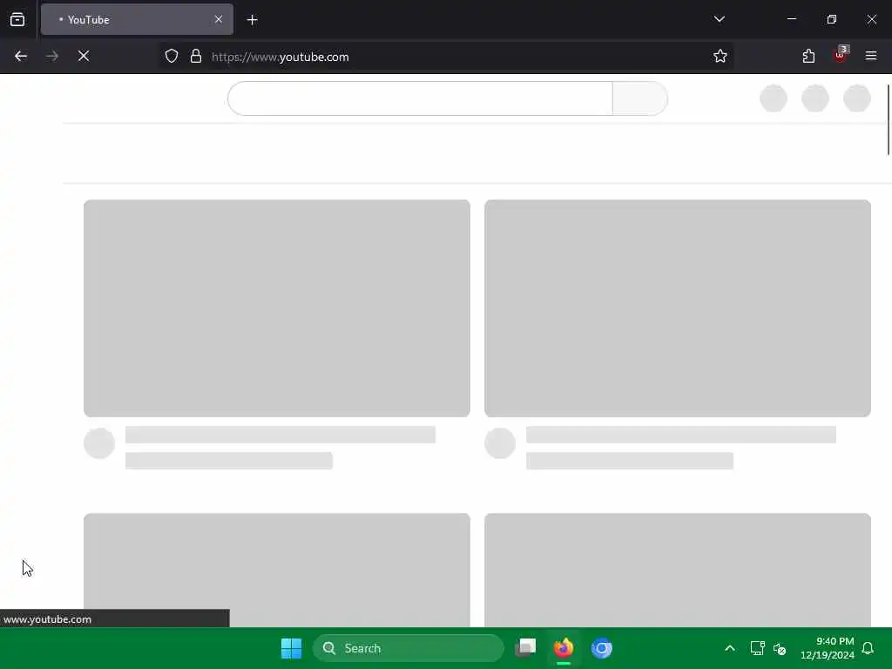Click the YouTube search box

pos(421,98)
